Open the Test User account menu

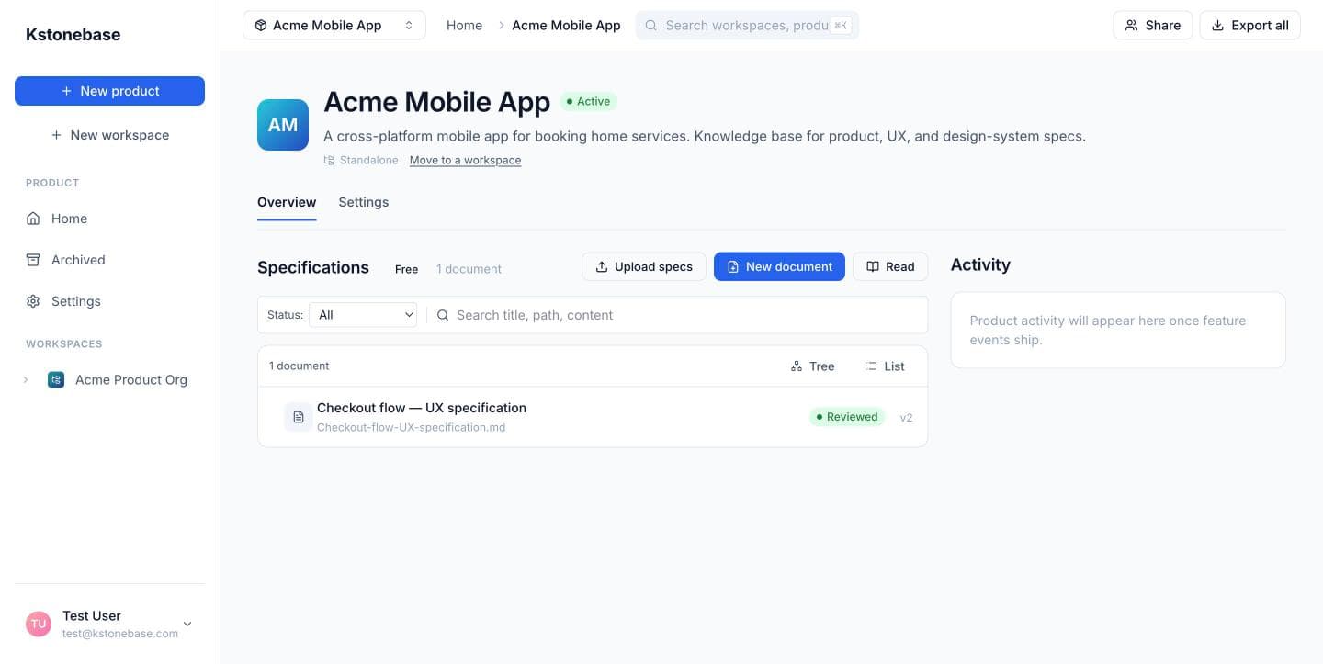(x=109, y=625)
